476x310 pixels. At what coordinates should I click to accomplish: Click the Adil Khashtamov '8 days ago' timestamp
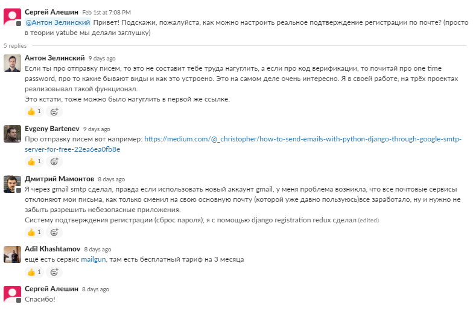[98, 250]
